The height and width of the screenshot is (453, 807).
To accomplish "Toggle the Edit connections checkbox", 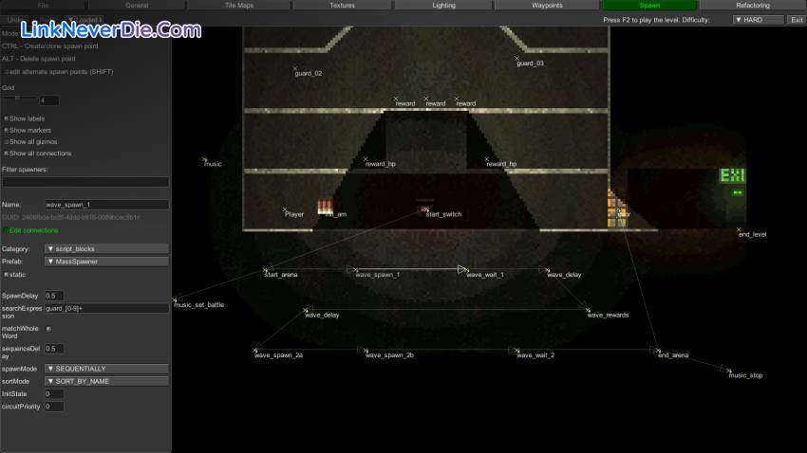I will click(x=7, y=230).
